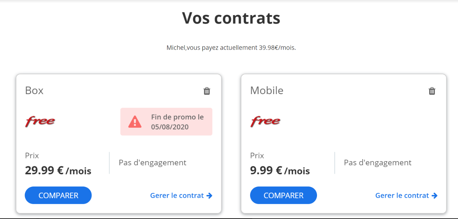Select the "Box" card title

pyautogui.click(x=34, y=91)
